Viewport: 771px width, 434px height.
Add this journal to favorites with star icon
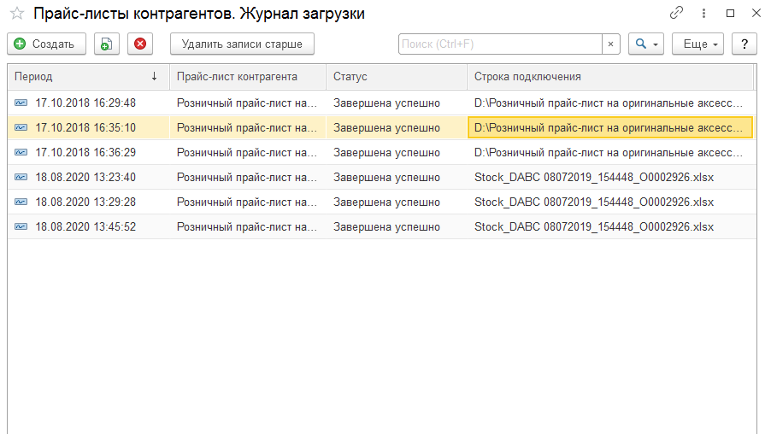coord(17,14)
